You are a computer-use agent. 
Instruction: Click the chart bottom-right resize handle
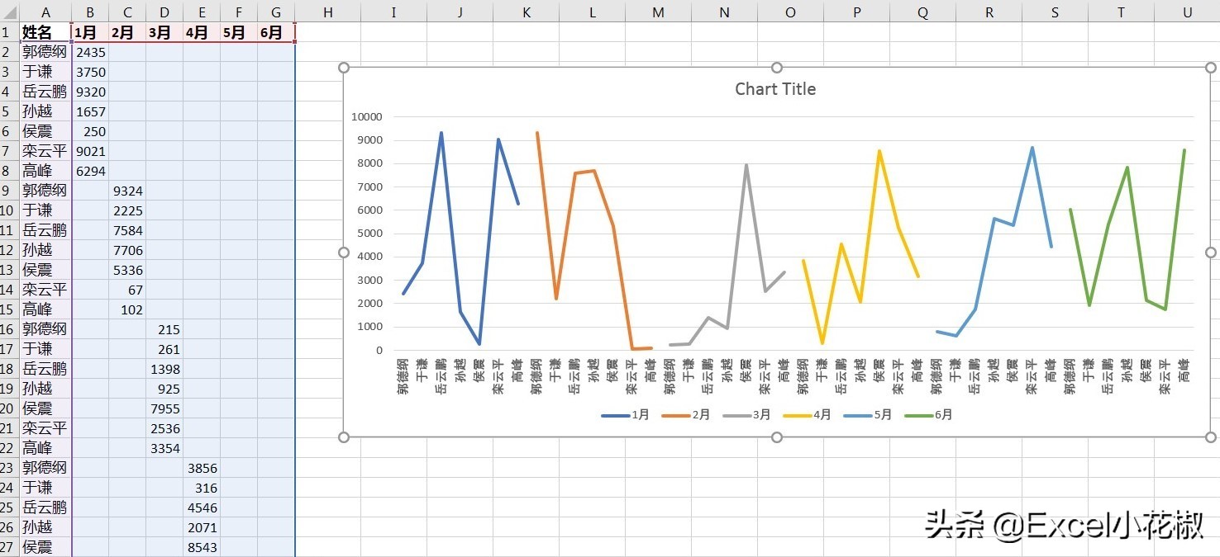1211,437
